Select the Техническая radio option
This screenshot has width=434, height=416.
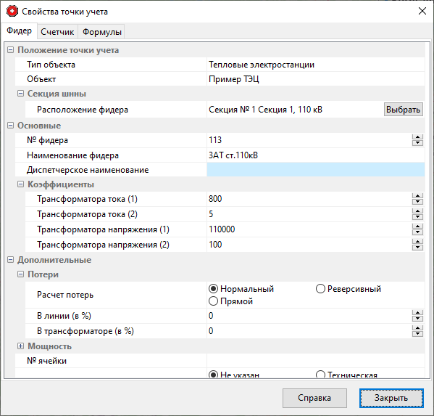[346, 375]
